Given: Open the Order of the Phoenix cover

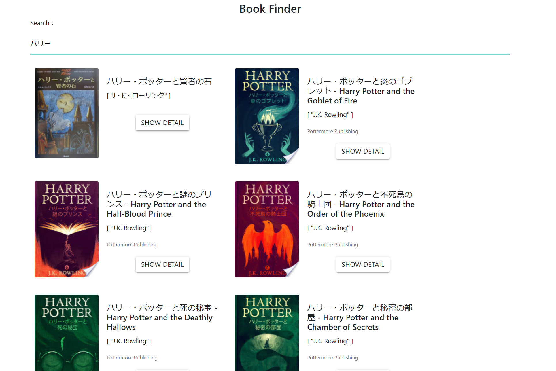Looking at the screenshot, I should (x=267, y=229).
